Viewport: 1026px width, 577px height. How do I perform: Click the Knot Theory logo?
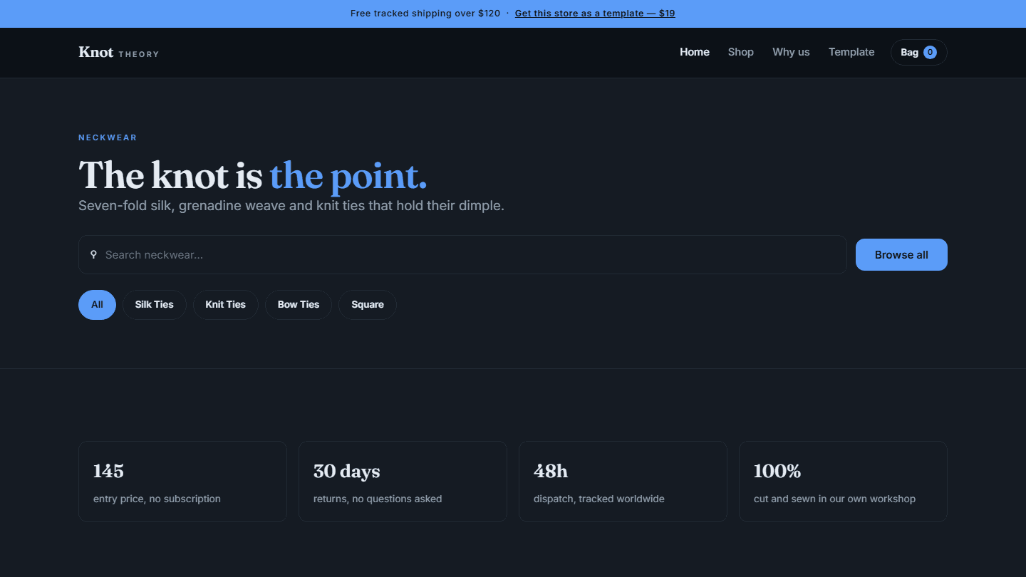(x=118, y=52)
